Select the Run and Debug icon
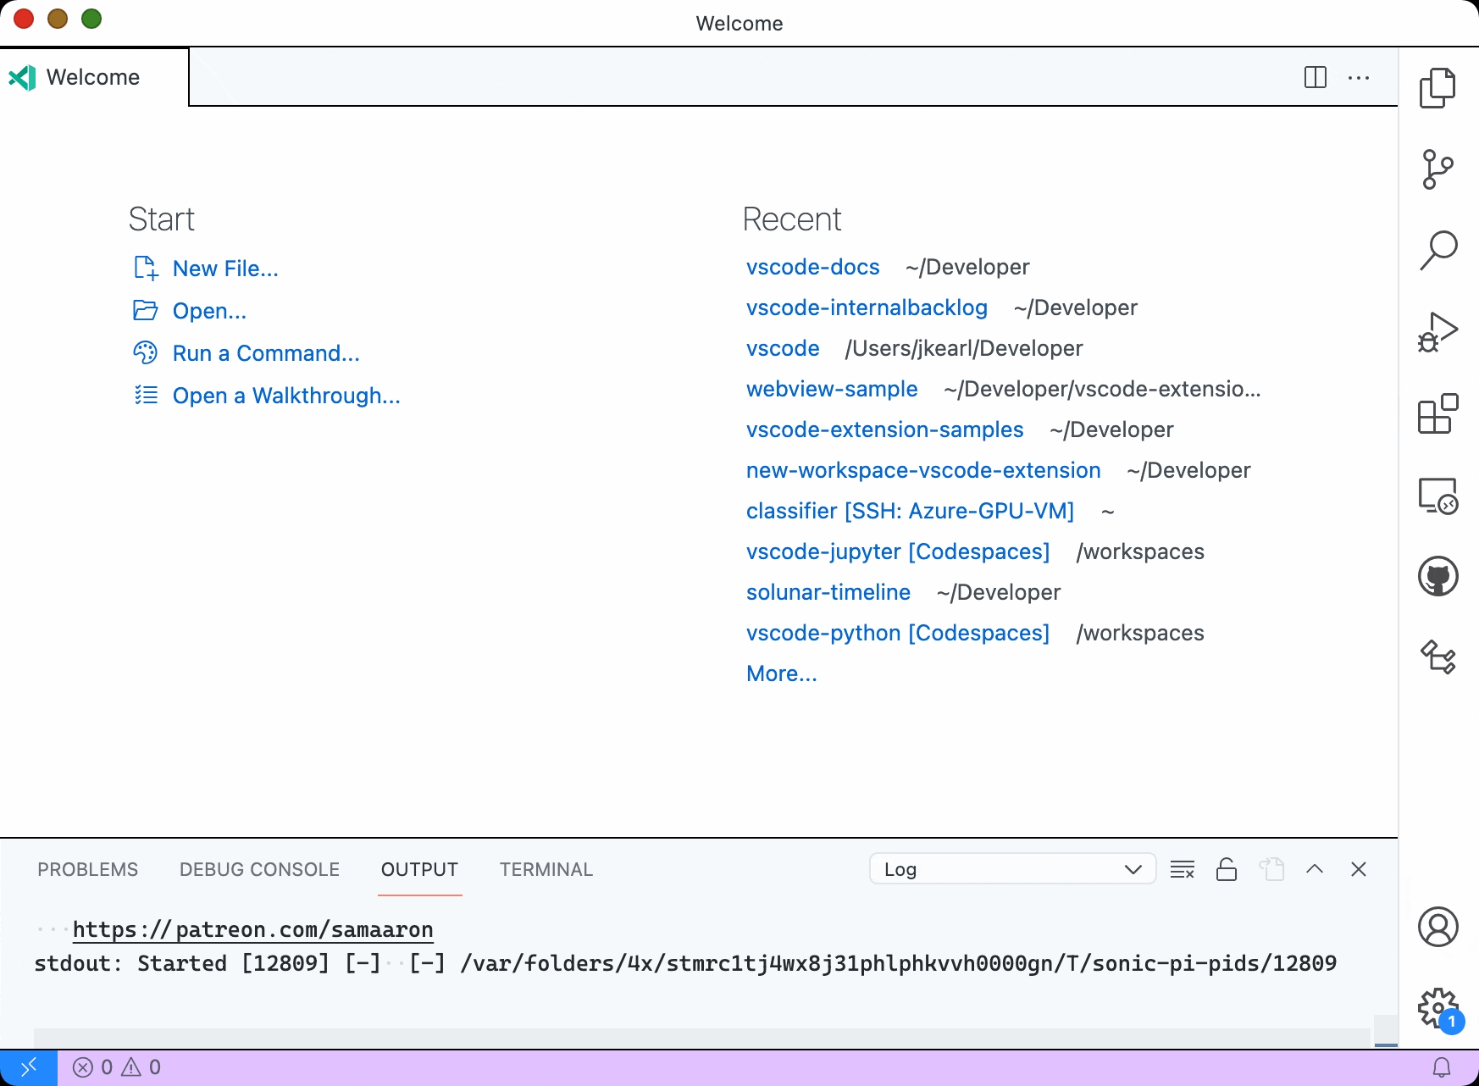Image resolution: width=1479 pixels, height=1086 pixels. (x=1437, y=331)
